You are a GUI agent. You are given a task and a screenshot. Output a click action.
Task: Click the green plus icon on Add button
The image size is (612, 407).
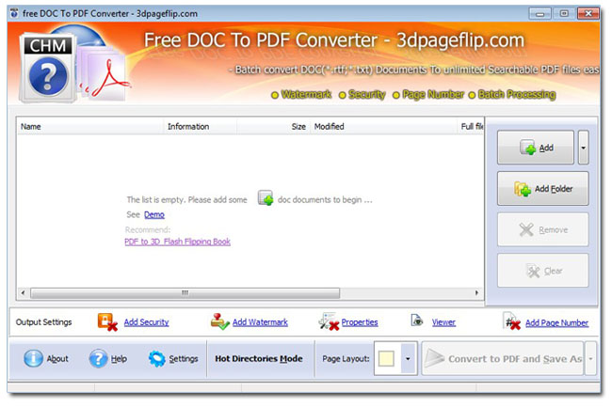[x=527, y=148]
